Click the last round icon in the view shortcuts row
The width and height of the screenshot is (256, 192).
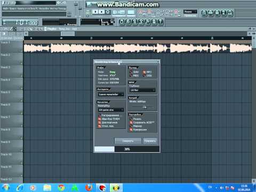pyautogui.click(x=160, y=22)
